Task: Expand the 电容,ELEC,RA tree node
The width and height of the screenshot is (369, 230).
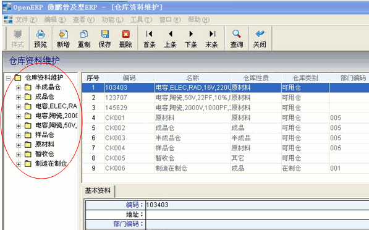Action: [x=19, y=107]
